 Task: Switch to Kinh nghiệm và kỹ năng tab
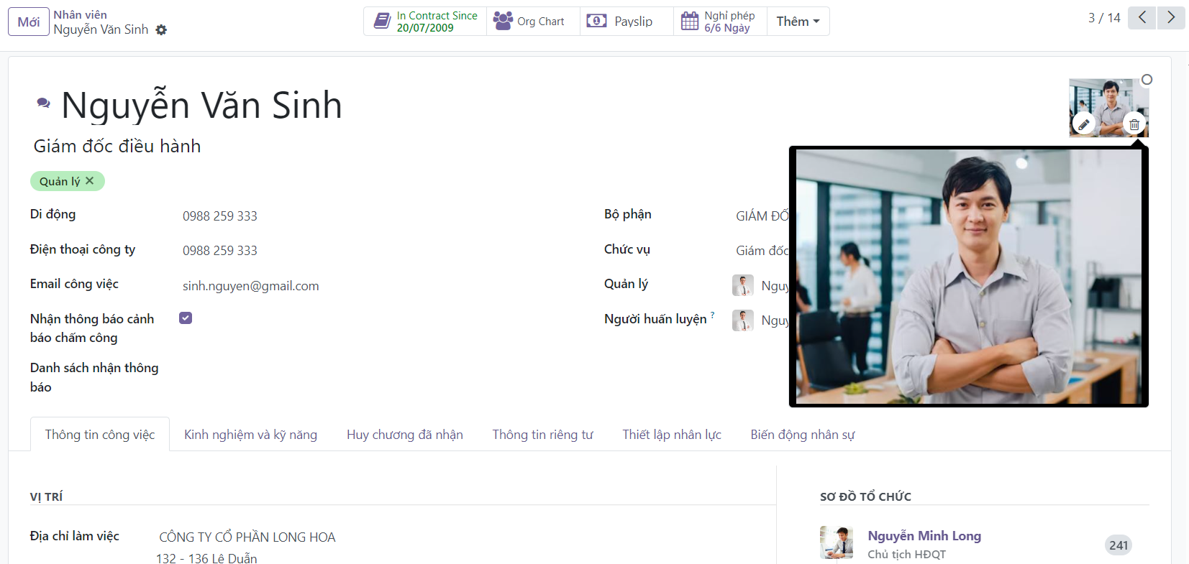coord(250,435)
